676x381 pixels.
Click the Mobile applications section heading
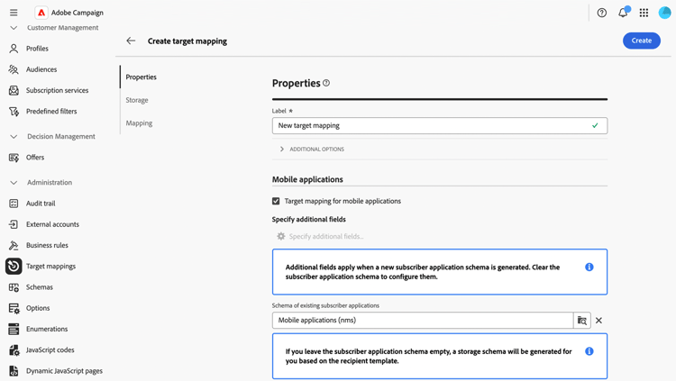[x=307, y=179]
